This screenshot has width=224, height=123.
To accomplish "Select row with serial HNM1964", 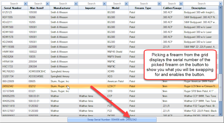I will pyautogui.click(x=110, y=52).
